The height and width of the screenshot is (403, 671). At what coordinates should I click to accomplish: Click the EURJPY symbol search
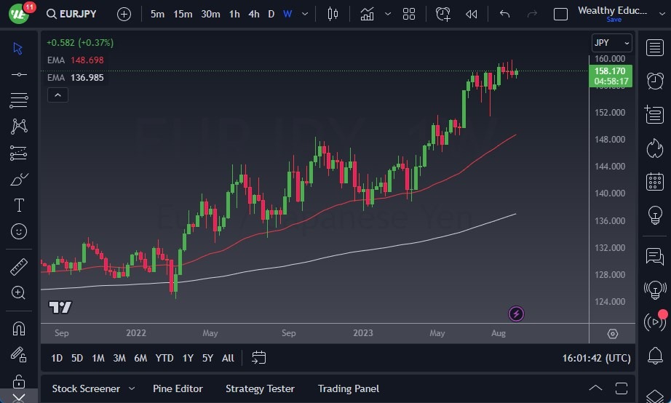pyautogui.click(x=73, y=14)
